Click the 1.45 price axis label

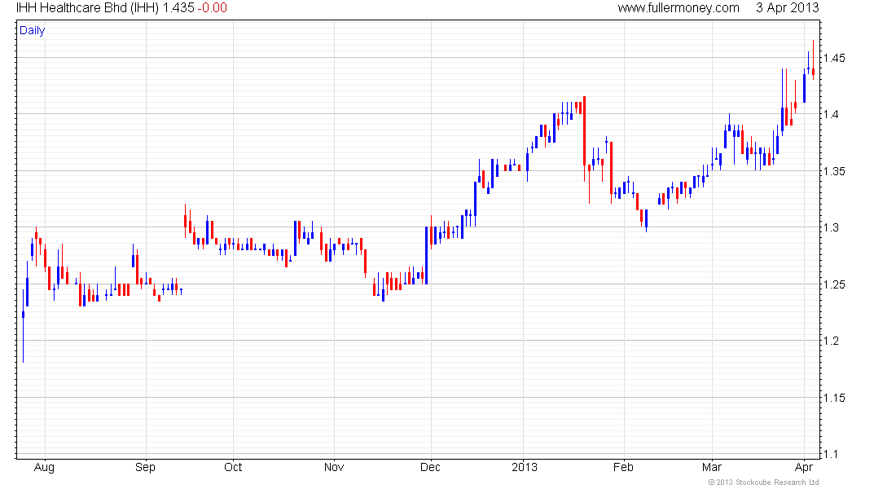pos(834,59)
